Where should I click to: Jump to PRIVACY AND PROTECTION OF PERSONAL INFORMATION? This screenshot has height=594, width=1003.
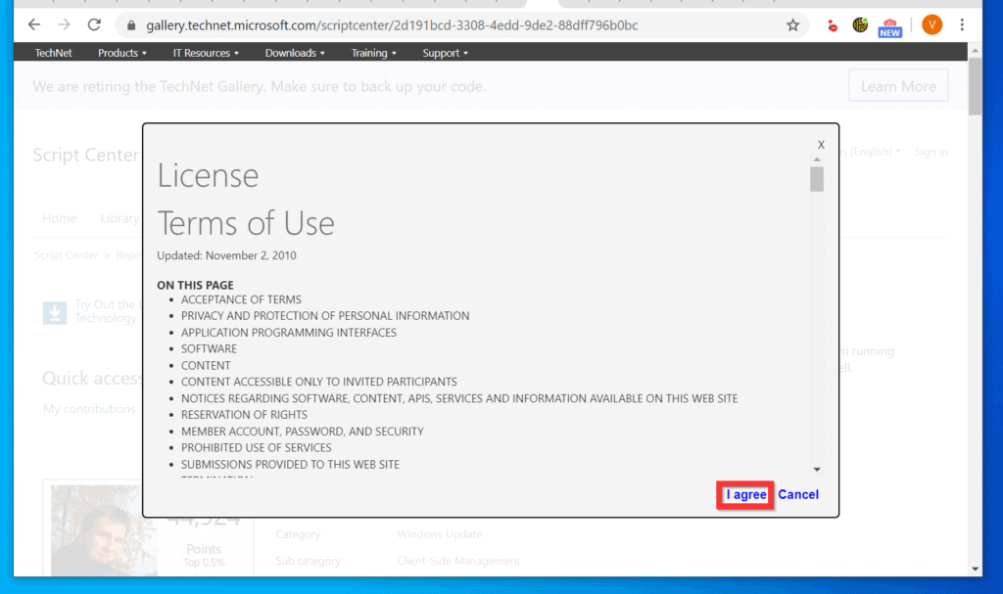(x=325, y=316)
